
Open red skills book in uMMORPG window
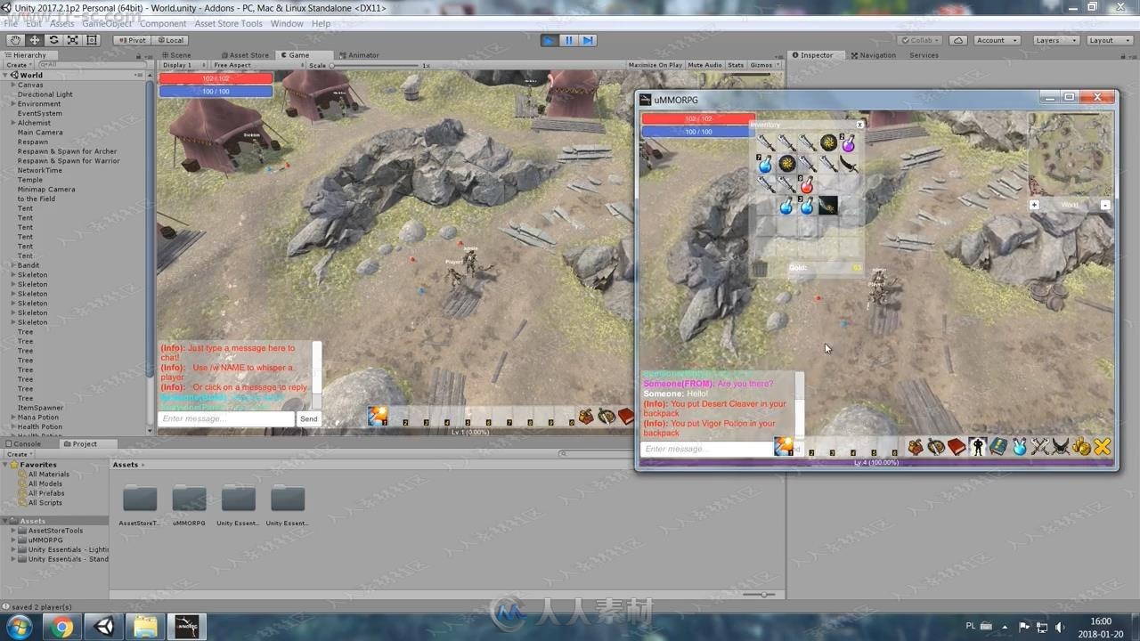957,447
